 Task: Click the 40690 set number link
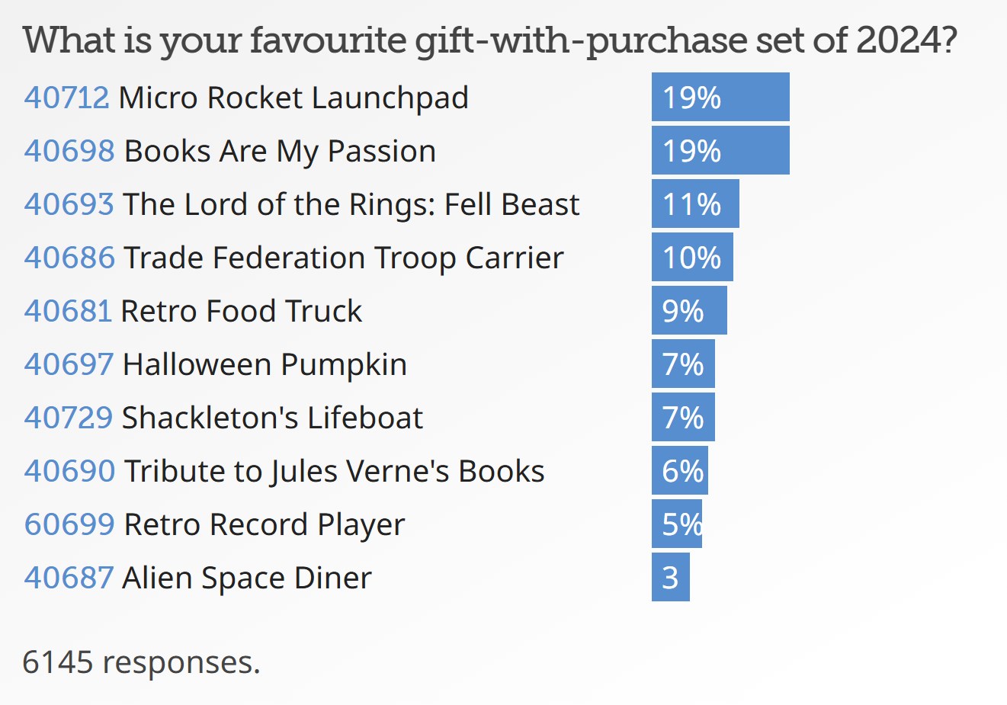69,471
